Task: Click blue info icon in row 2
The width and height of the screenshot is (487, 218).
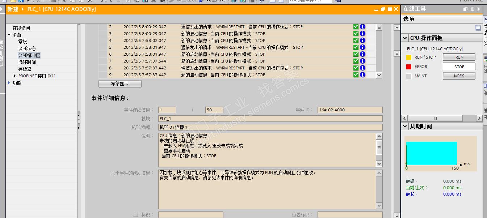Action: [362, 27]
